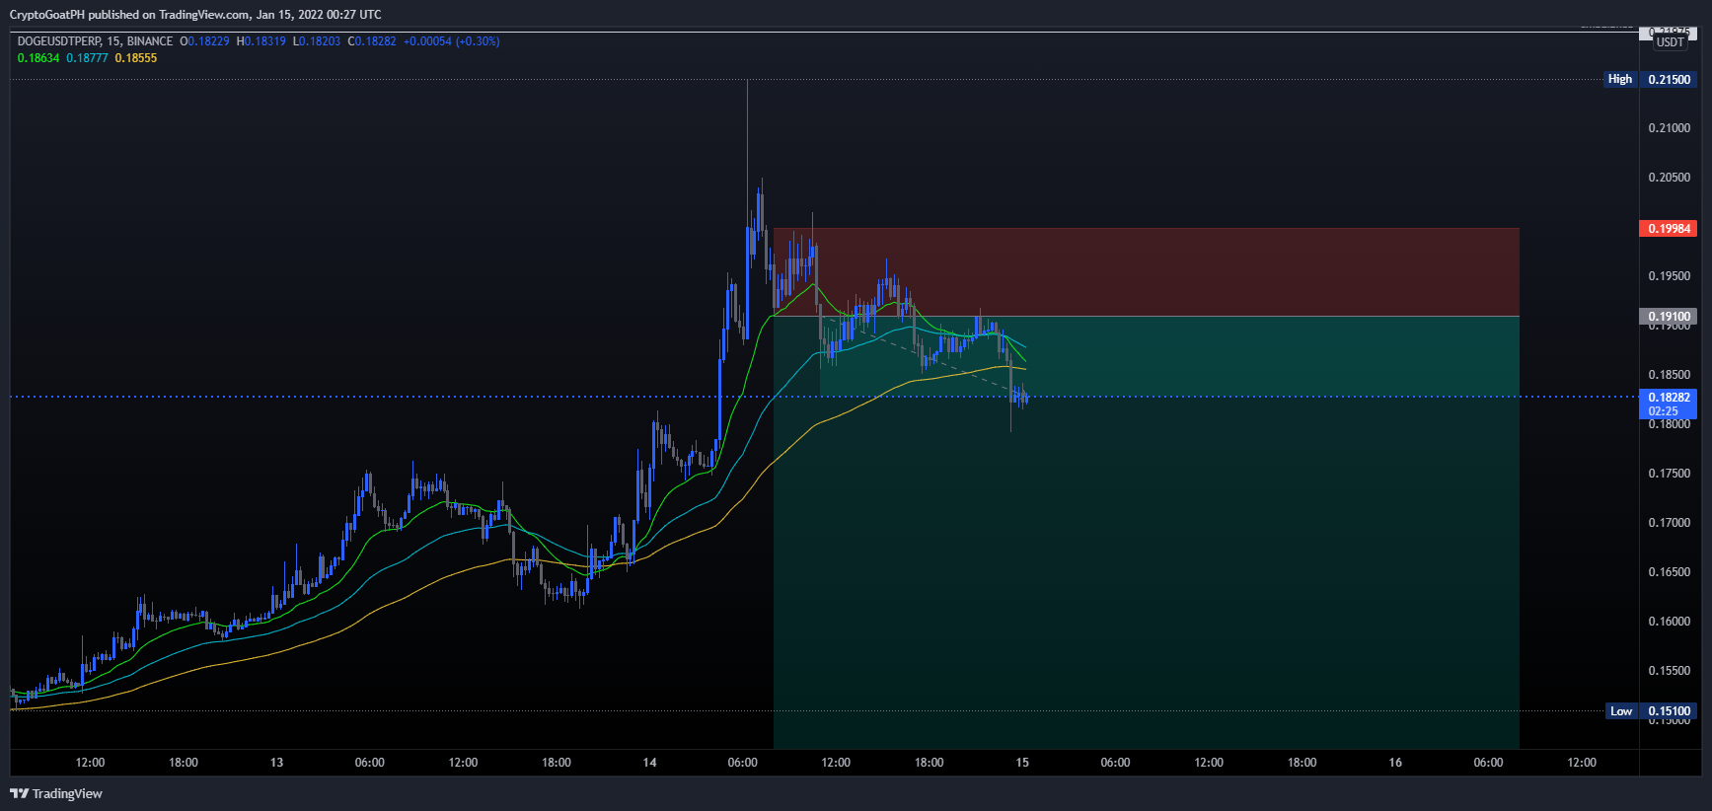
Task: Click the 0.16000 price axis label
Action: 1670,622
